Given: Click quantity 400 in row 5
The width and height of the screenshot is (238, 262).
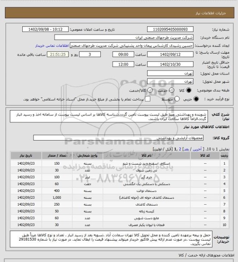Looking at the screenshot, I should click(x=57, y=191).
